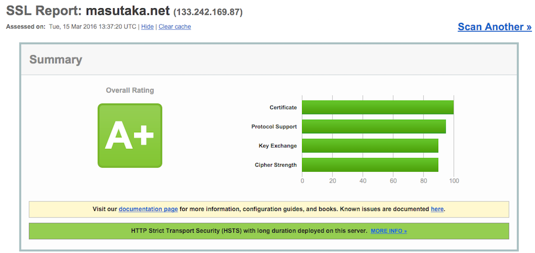This screenshot has height=253, width=535.
Task: Open the HSTS MORE INFO link
Action: coord(389,231)
